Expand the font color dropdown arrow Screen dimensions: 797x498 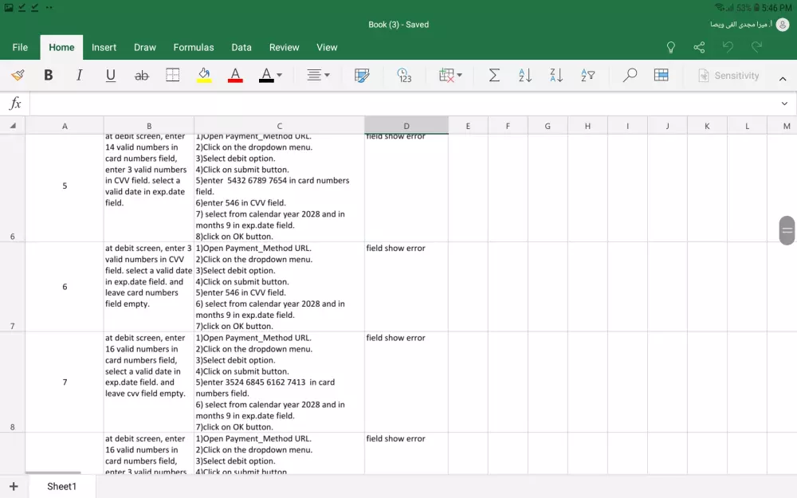coord(279,76)
